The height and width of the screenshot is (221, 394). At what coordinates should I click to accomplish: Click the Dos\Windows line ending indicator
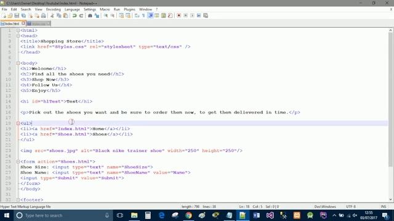[325, 207]
